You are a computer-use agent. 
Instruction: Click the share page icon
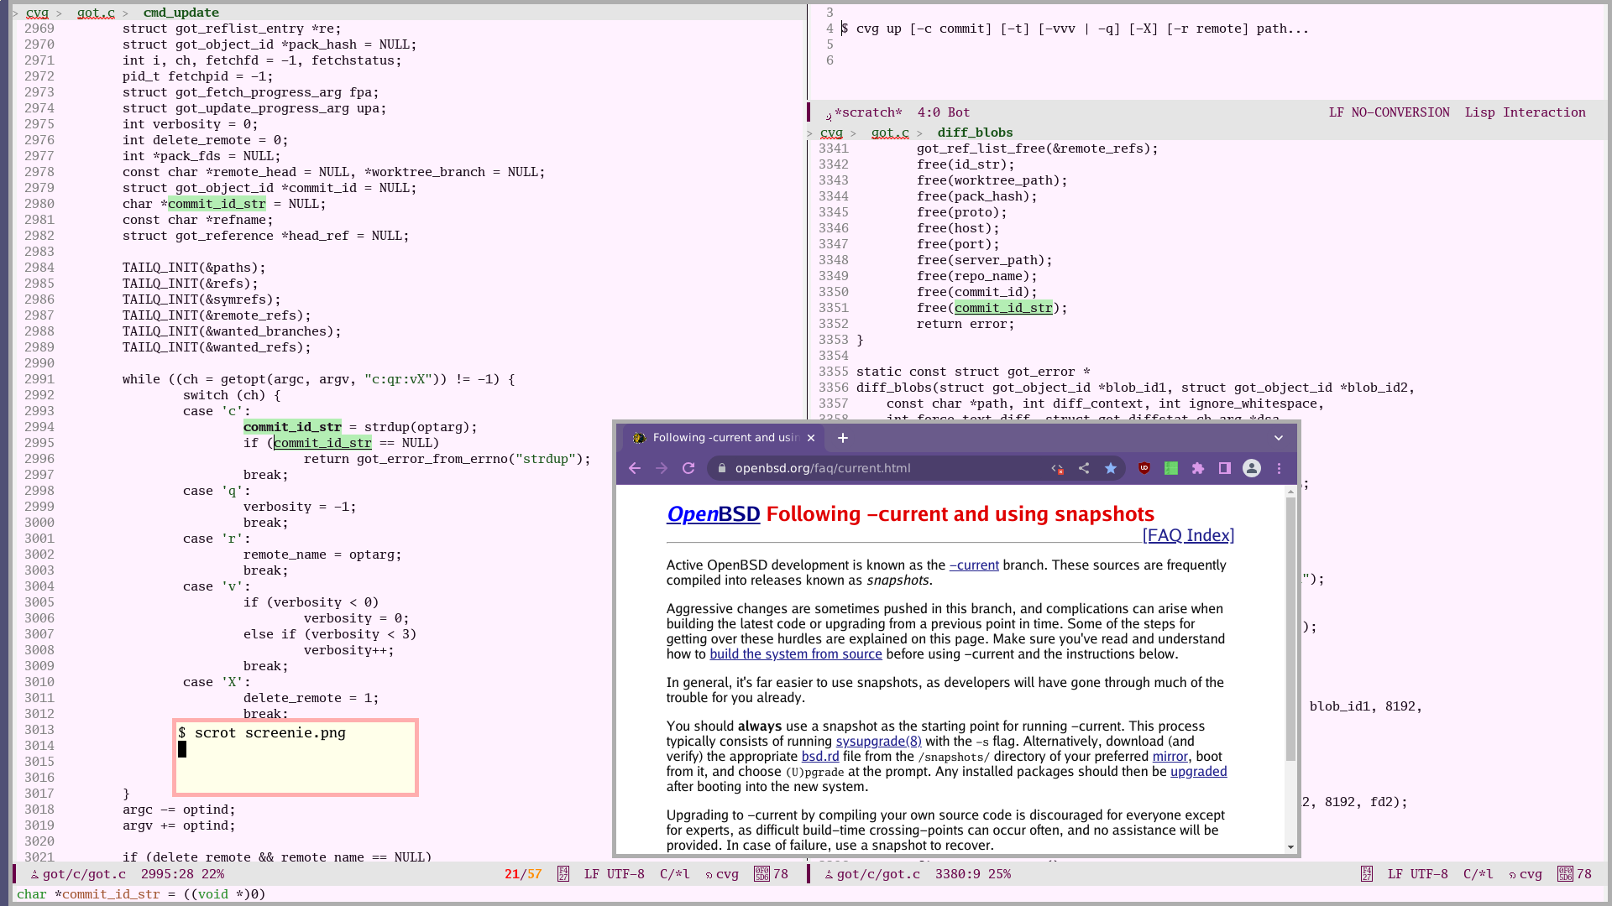pyautogui.click(x=1084, y=468)
